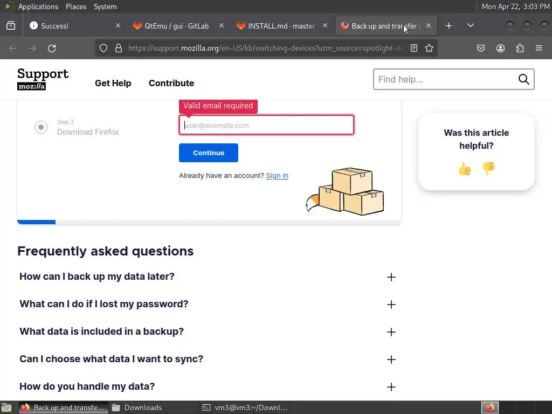Click the clock showing Mon Apr 22
Image resolution: width=552 pixels, height=414 pixels.
(x=515, y=6)
